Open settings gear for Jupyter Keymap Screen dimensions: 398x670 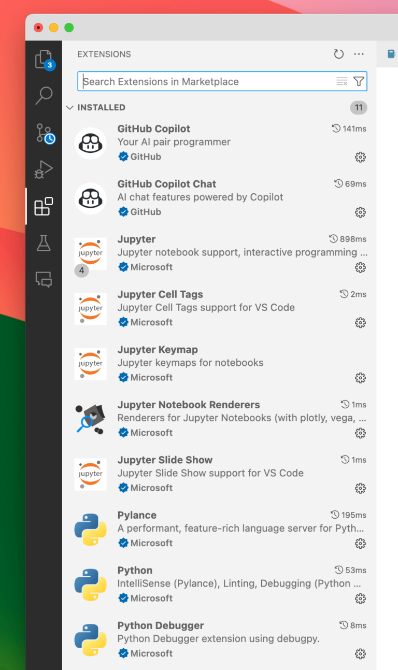[360, 378]
